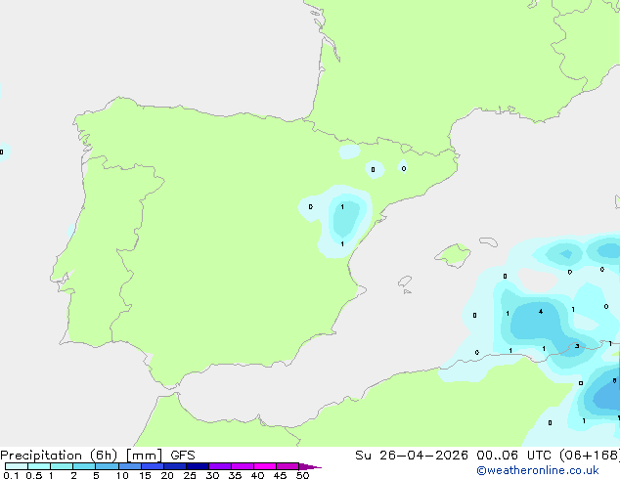
Task: Click the legend scale label "20"
Action: click(167, 475)
